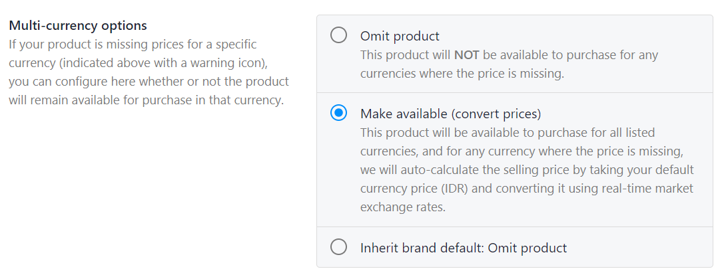Viewport: 722px width, 271px height.
Task: Select the Make available radio button
Action: (338, 113)
